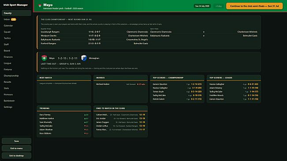Image resolution: width=287 pixels, height=161 pixels.
Task: Click Exit to desktop
Action: click(x=16, y=156)
